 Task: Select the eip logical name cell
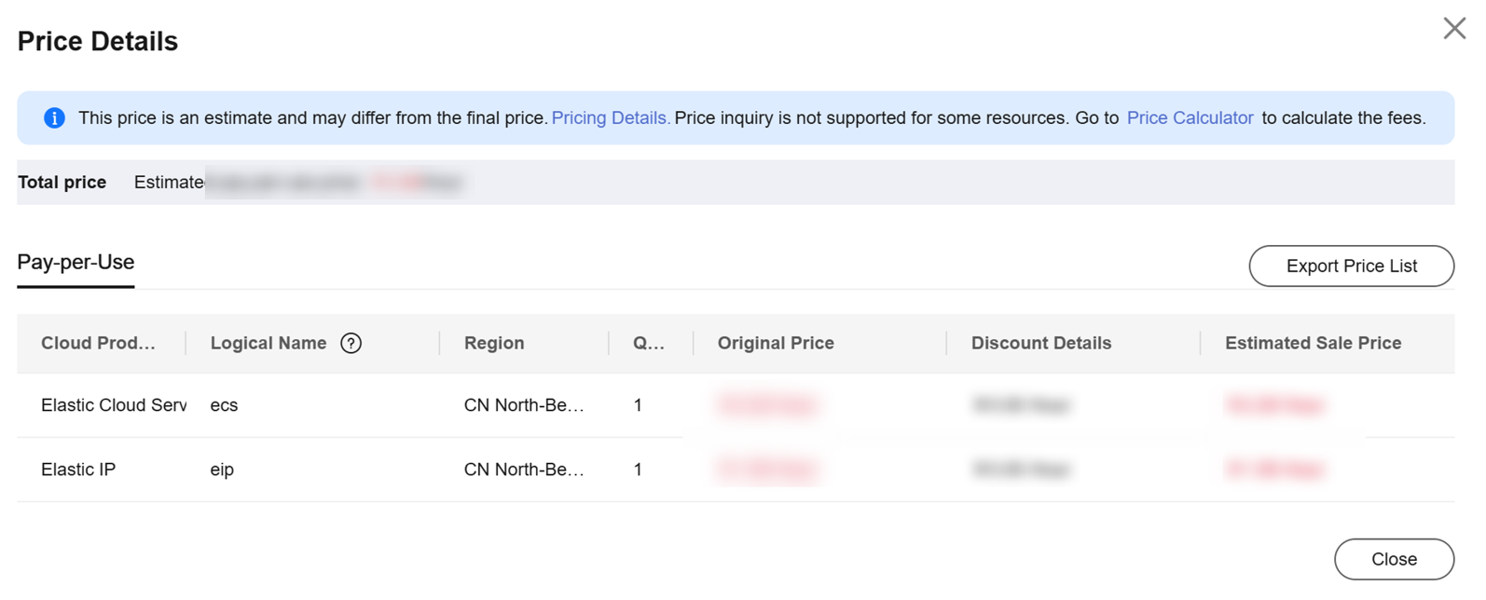pos(222,470)
